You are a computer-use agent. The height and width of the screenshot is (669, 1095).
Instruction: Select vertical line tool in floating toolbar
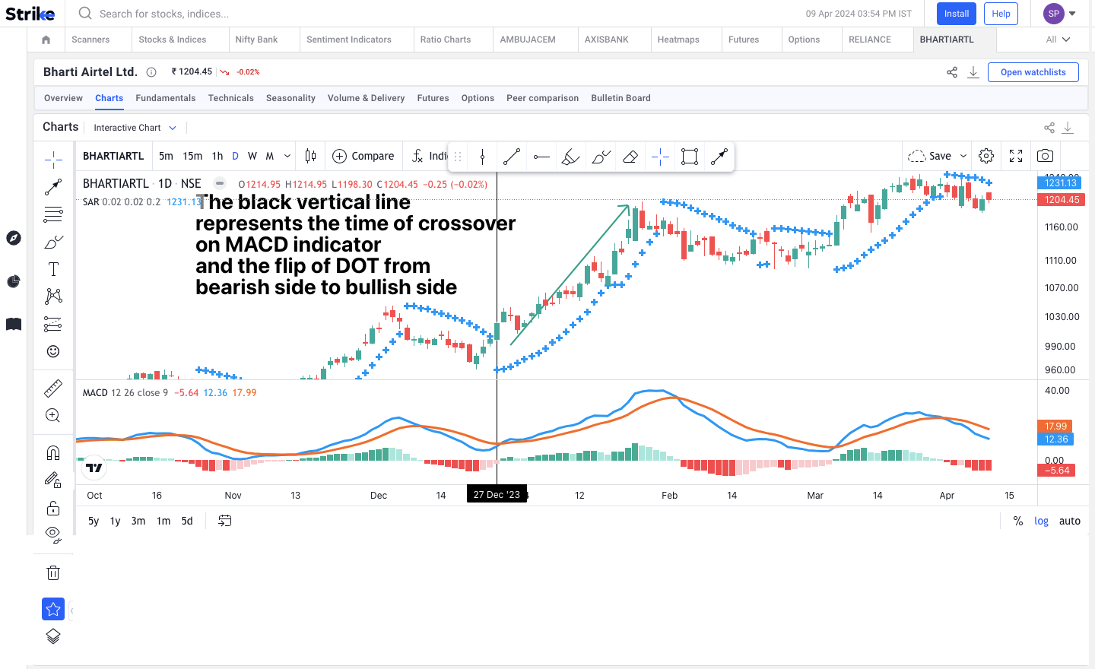coord(482,157)
